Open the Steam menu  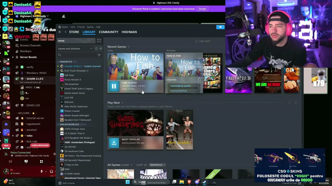(x=65, y=27)
